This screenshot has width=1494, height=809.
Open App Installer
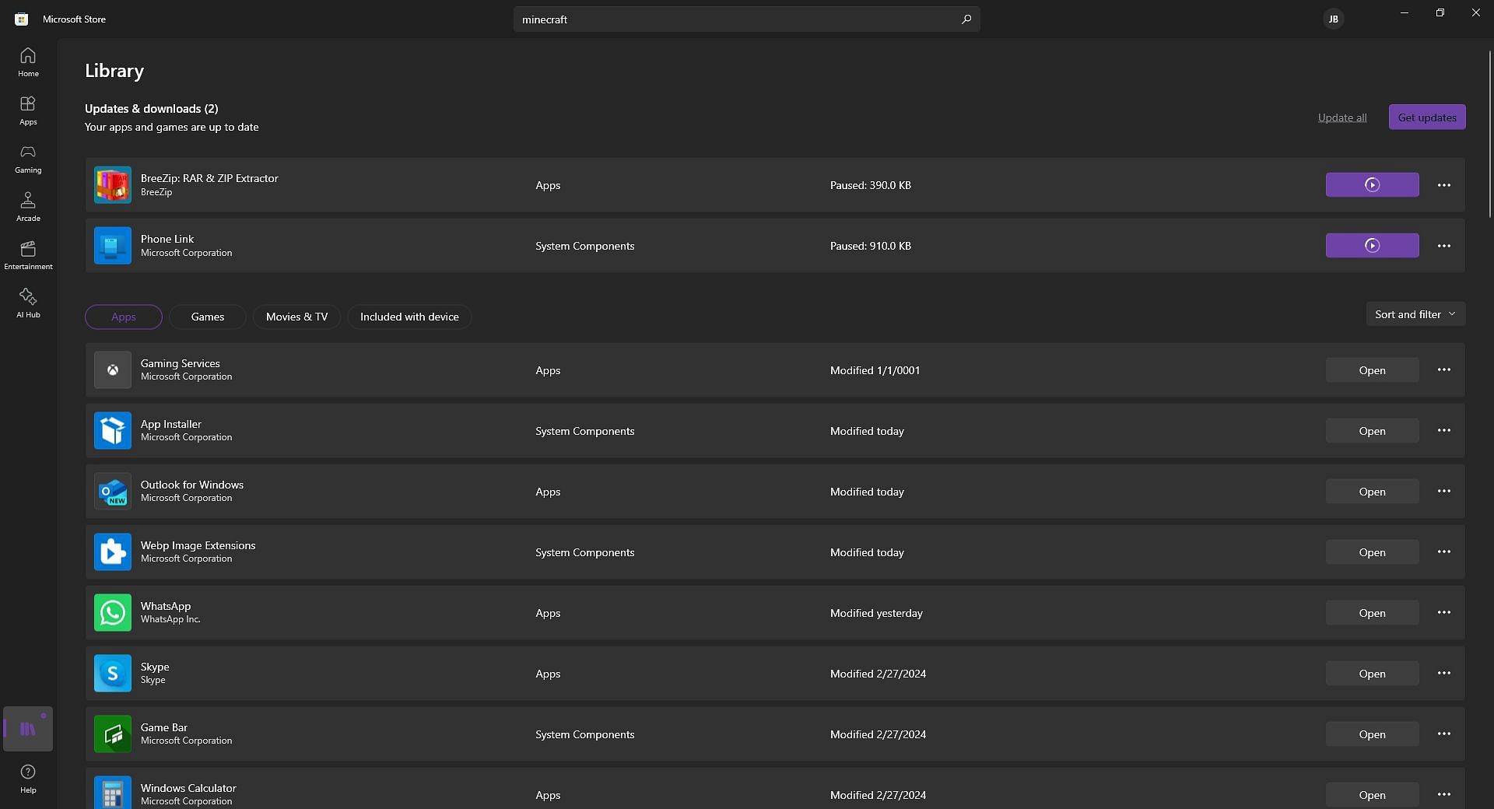1372,431
